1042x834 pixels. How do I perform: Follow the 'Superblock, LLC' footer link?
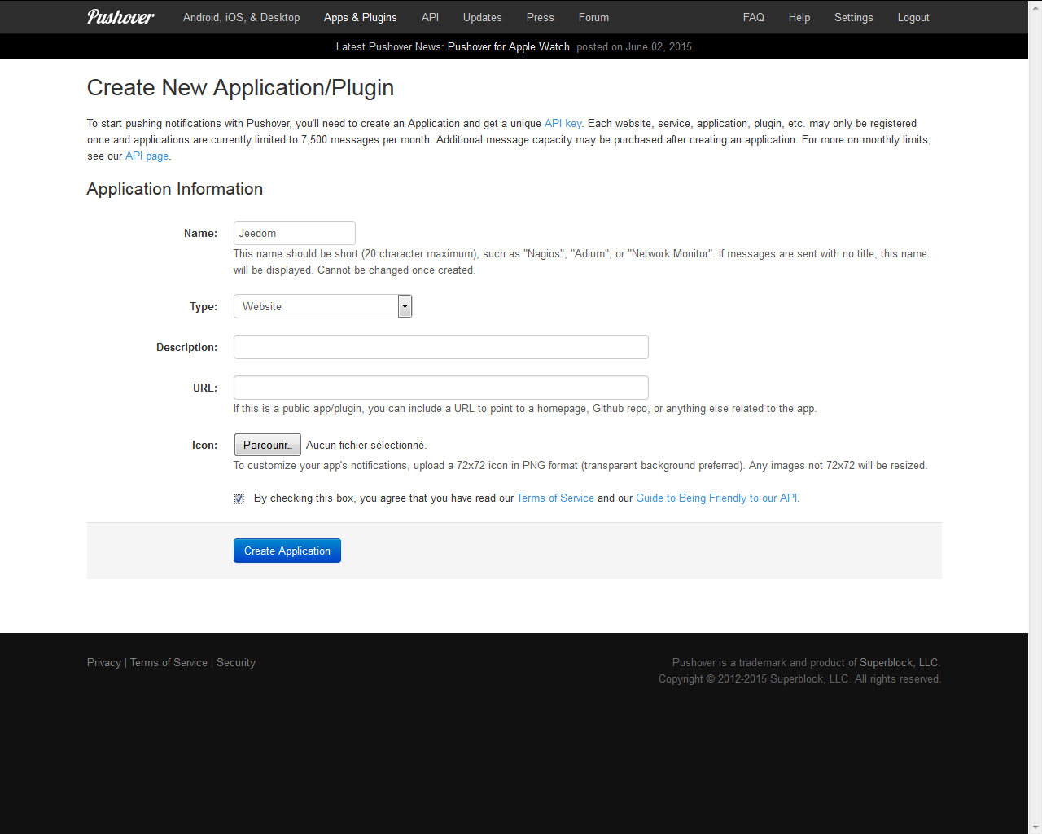[899, 662]
